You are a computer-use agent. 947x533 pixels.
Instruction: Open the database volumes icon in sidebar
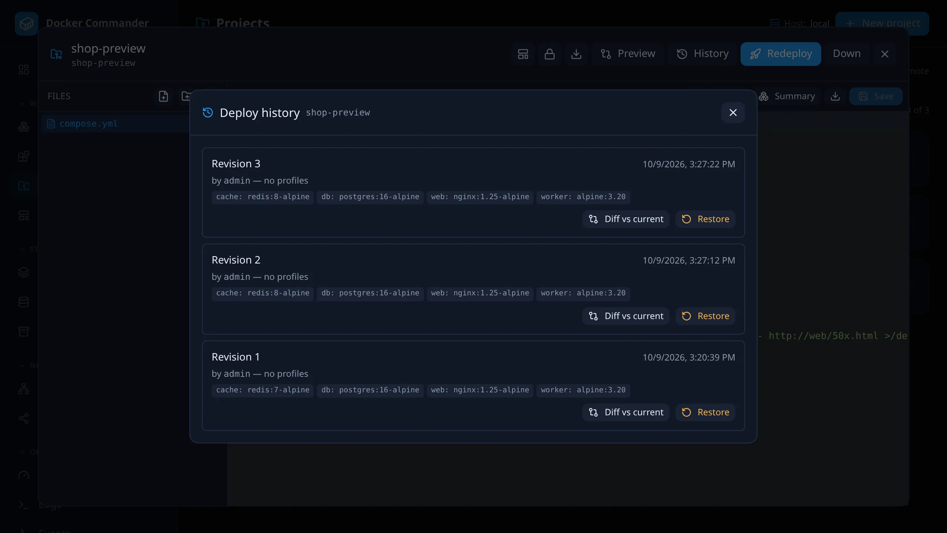click(x=24, y=302)
